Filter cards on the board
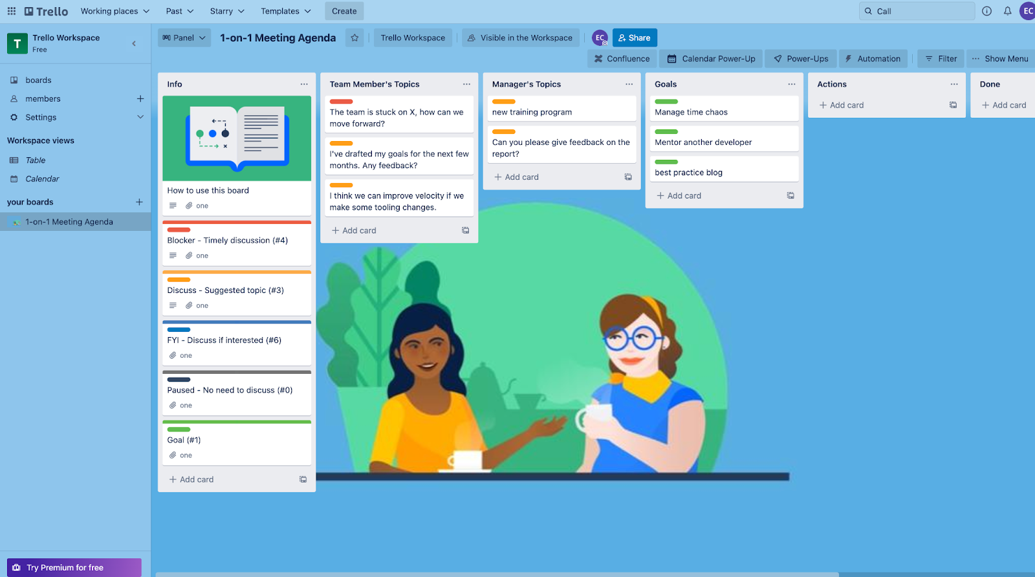 [941, 58]
